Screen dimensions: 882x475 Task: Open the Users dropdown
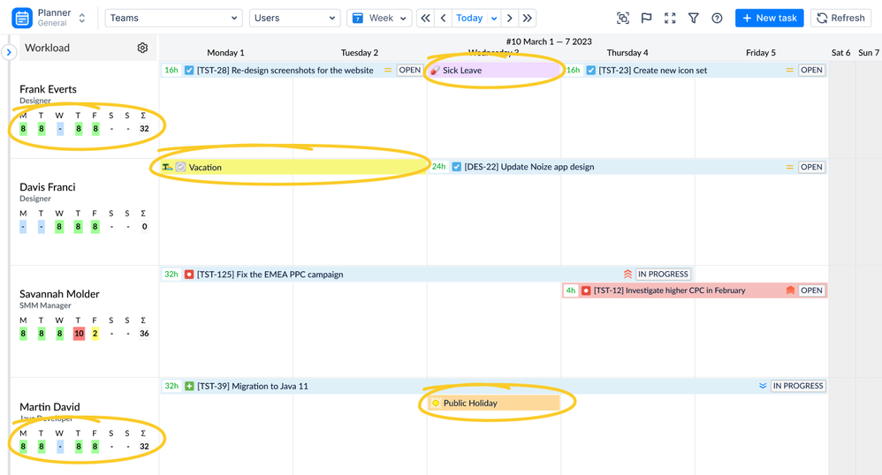point(295,18)
